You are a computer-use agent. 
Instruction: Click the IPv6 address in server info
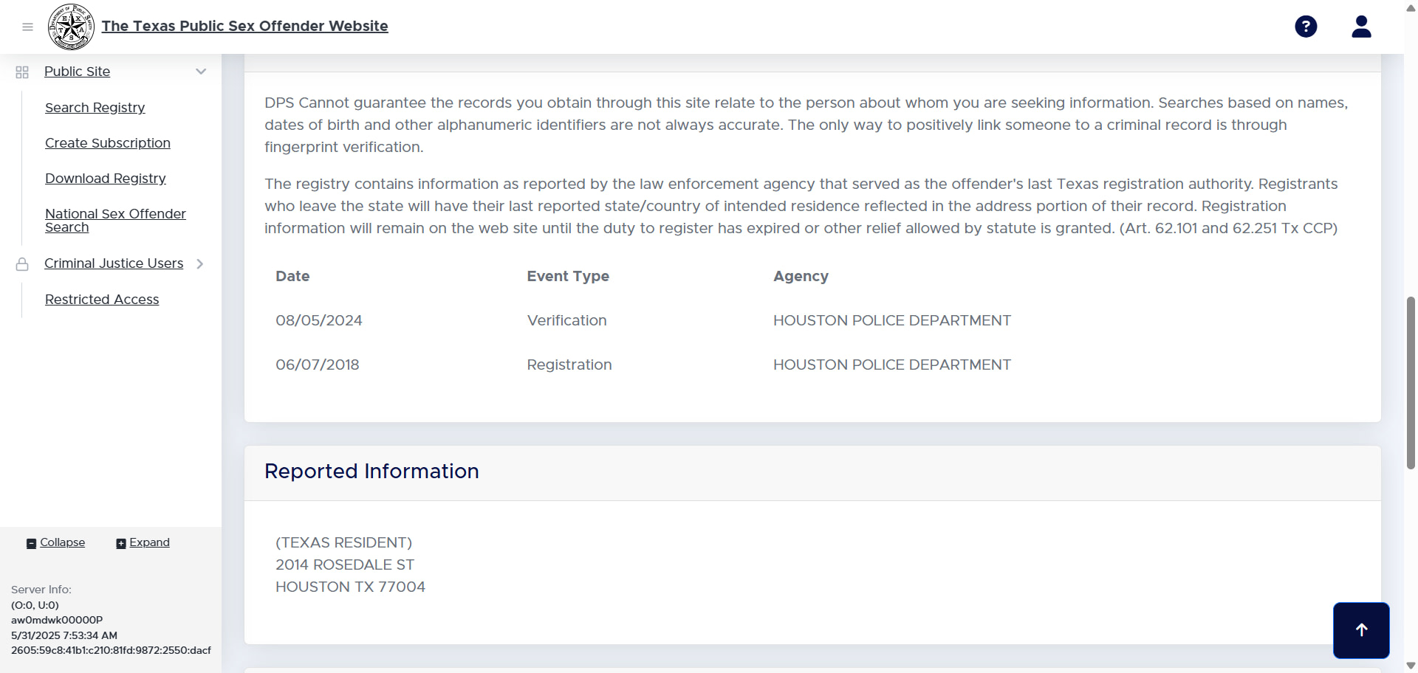tap(111, 651)
